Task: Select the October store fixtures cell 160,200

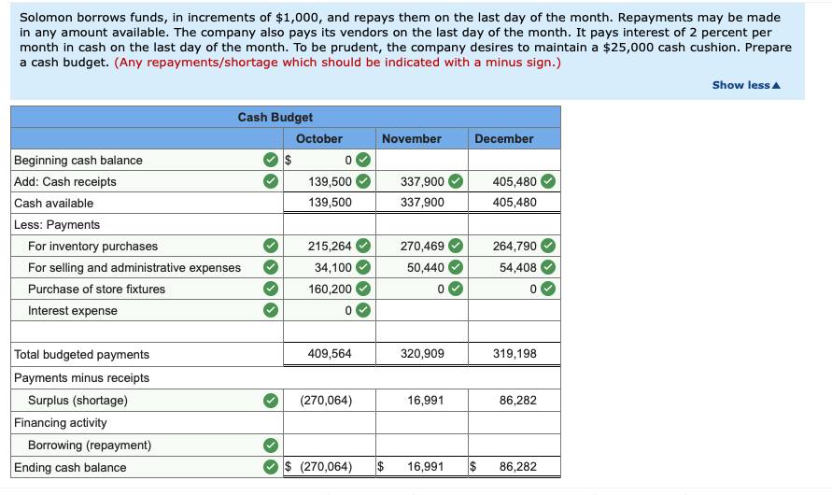Action: tap(330, 289)
